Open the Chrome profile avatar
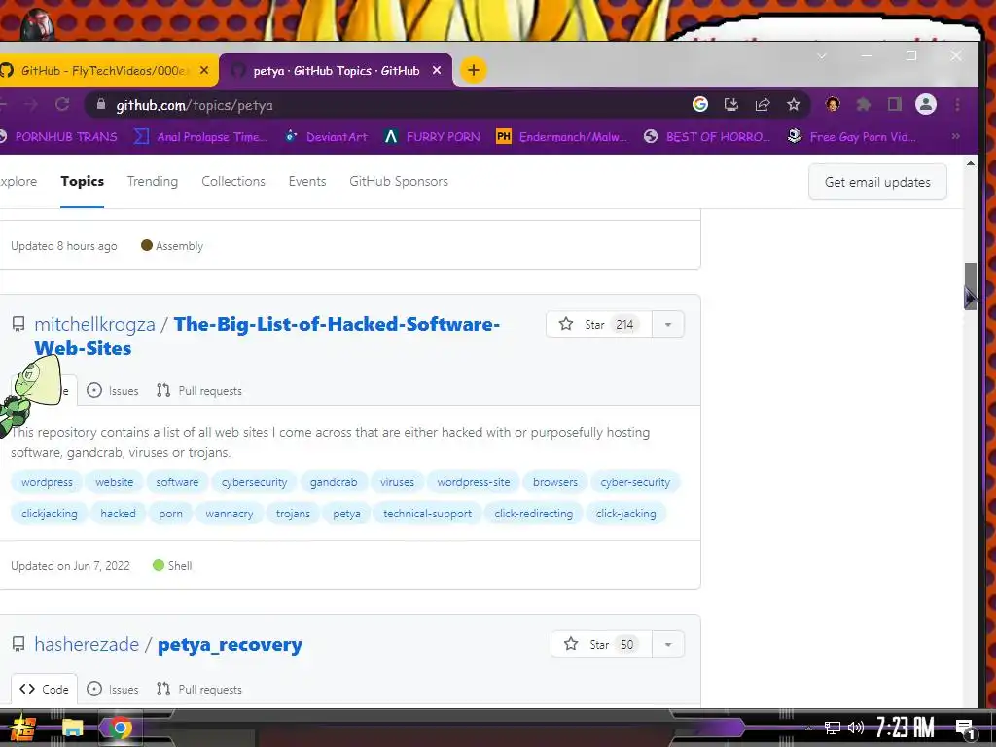Image resolution: width=996 pixels, height=747 pixels. 926,104
